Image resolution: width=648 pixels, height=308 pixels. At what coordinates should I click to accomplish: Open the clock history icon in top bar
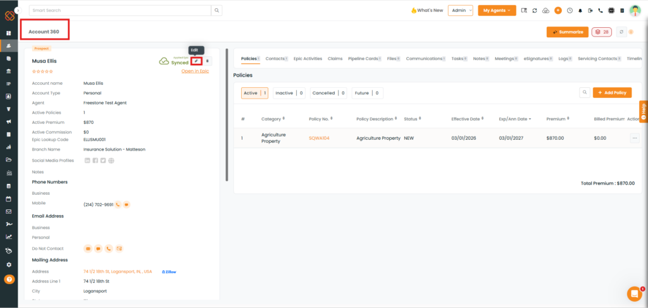[x=570, y=11]
